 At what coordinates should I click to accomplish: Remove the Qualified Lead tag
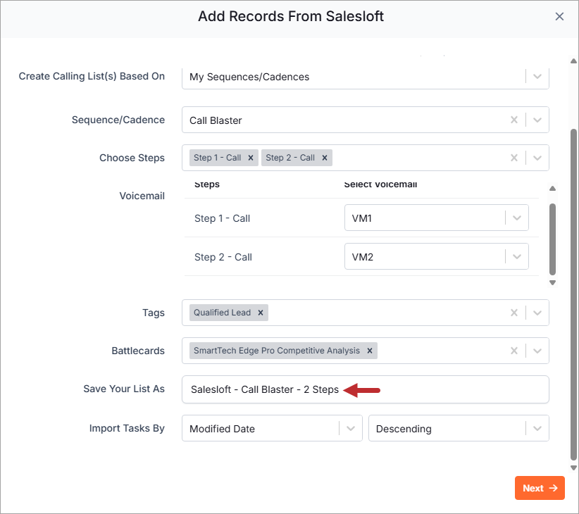261,313
